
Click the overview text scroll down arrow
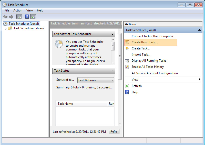point(113,63)
